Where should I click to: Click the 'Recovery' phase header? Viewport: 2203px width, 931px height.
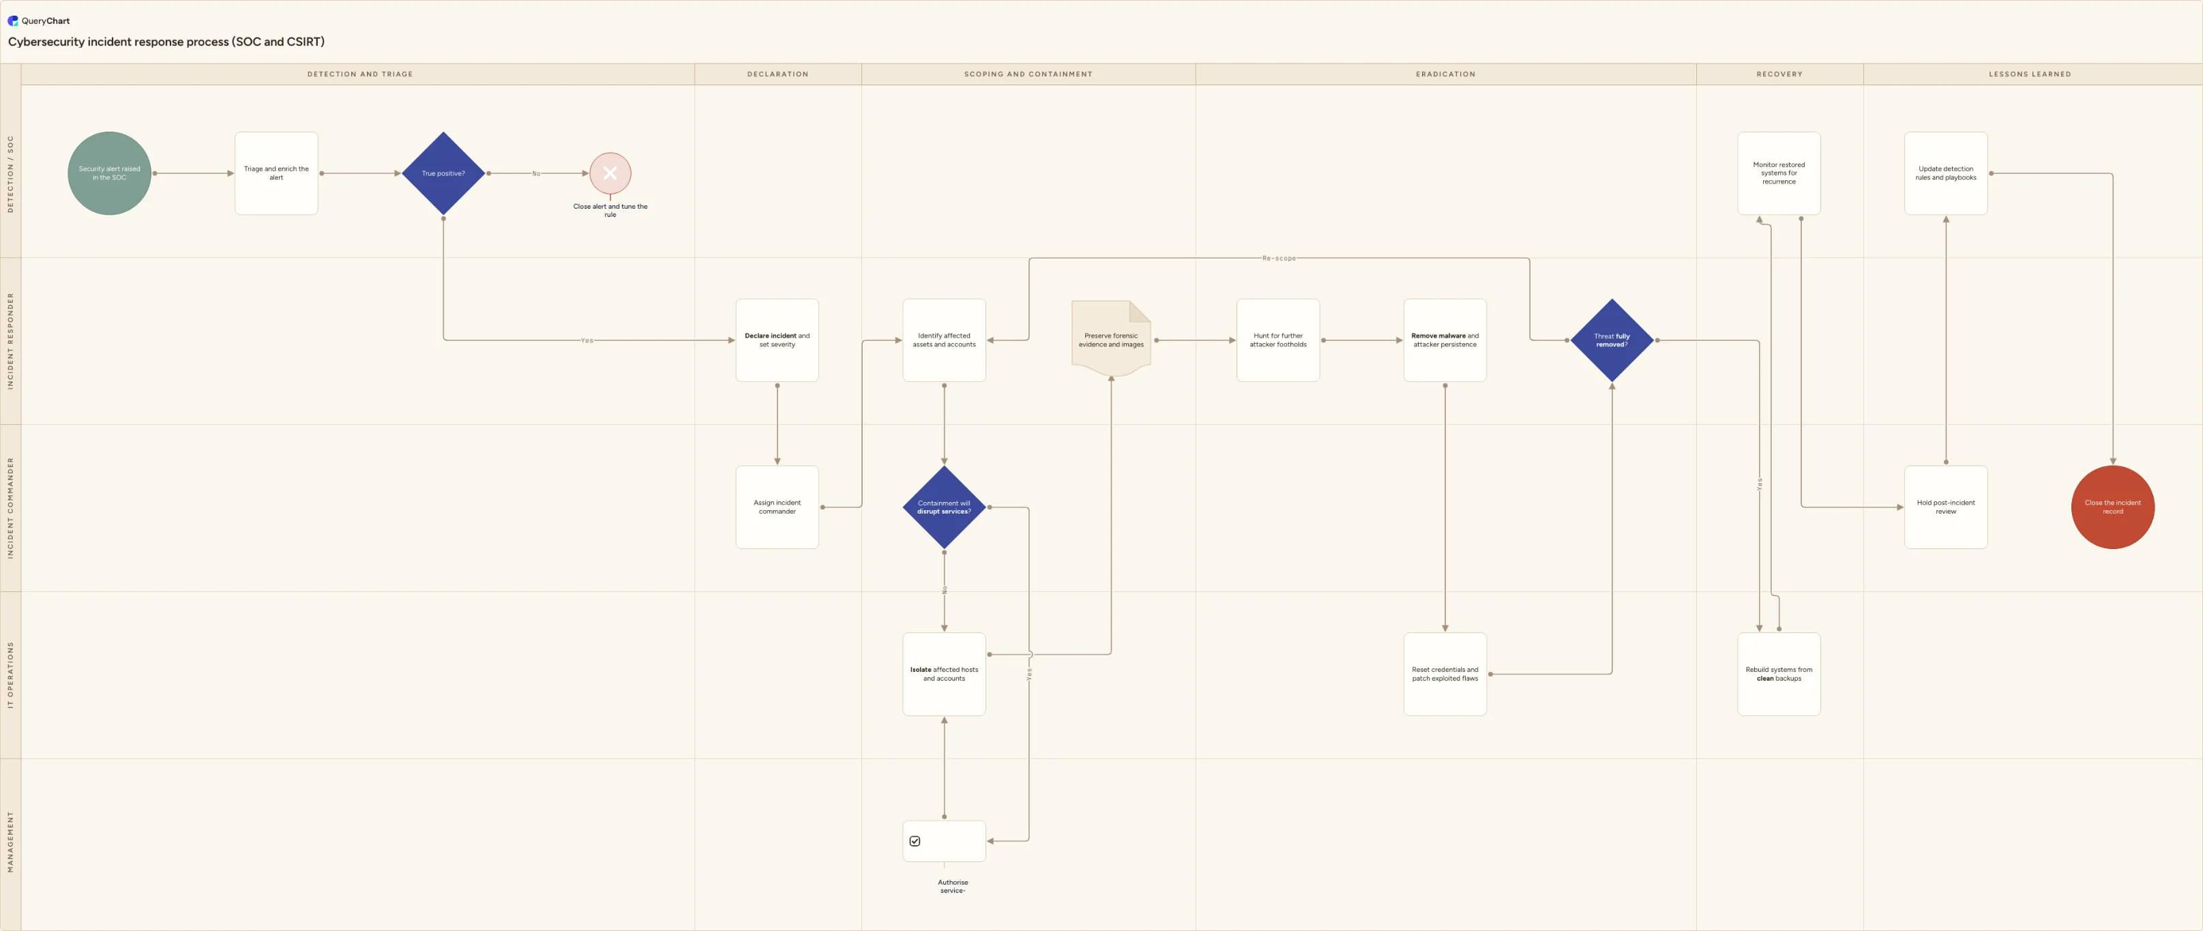(x=1779, y=74)
